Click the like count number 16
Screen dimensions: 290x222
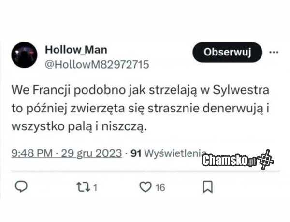click(160, 187)
